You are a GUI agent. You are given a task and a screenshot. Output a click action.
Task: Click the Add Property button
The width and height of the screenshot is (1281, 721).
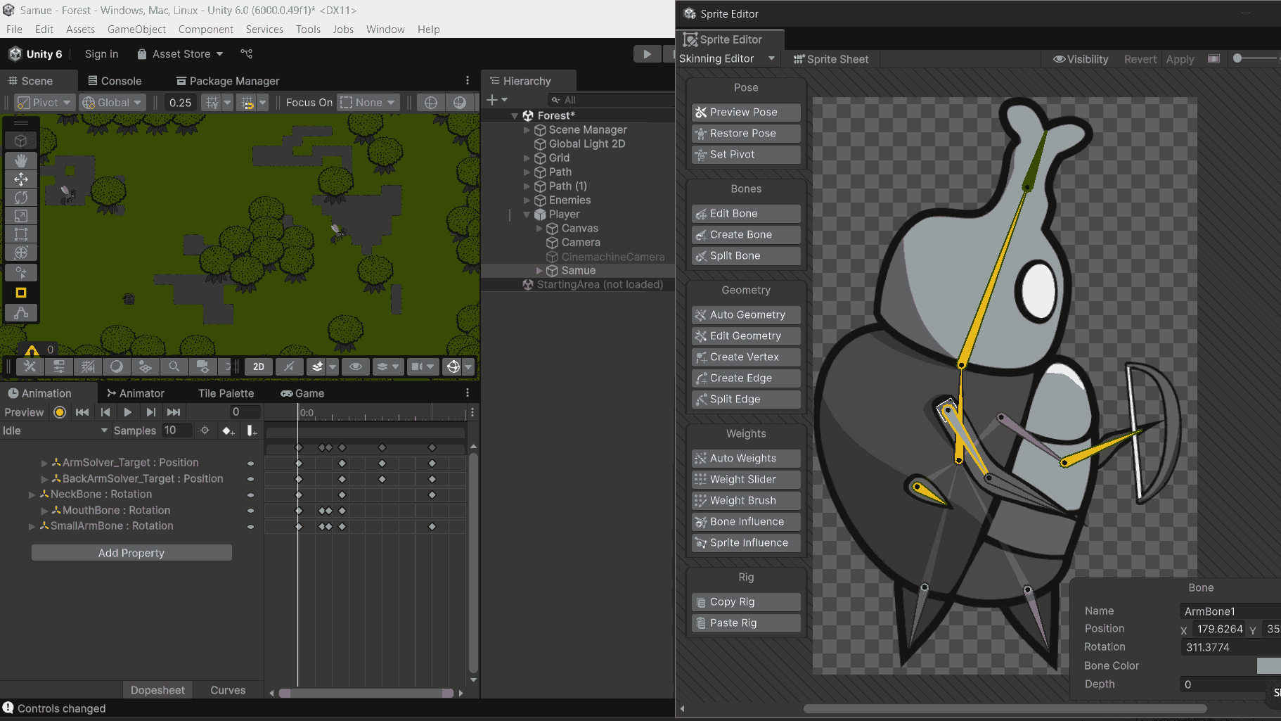(x=131, y=553)
